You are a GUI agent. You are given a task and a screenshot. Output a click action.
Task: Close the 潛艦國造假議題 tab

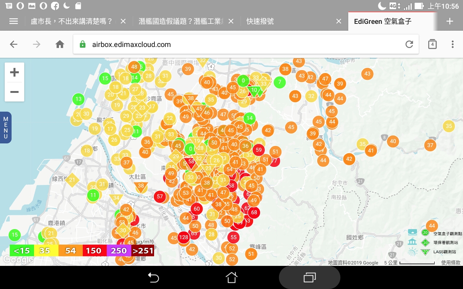coord(231,21)
